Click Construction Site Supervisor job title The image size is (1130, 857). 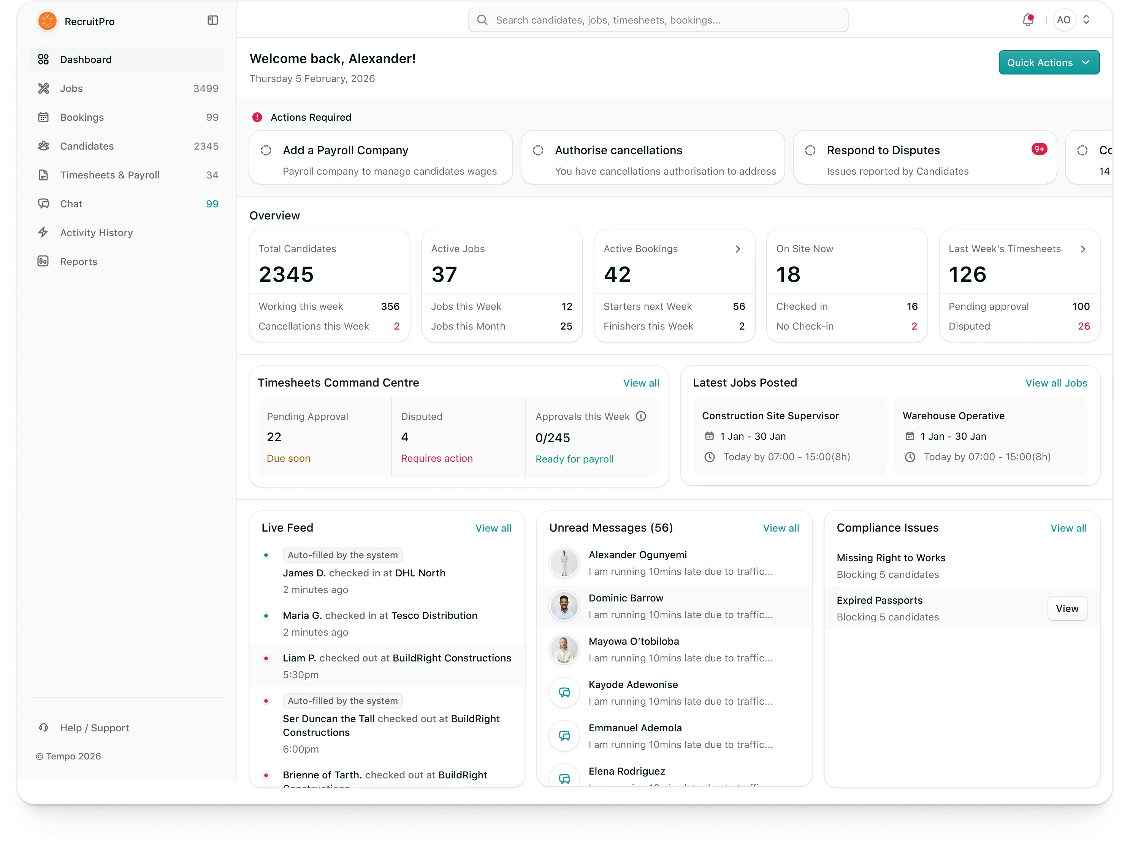[x=770, y=415]
